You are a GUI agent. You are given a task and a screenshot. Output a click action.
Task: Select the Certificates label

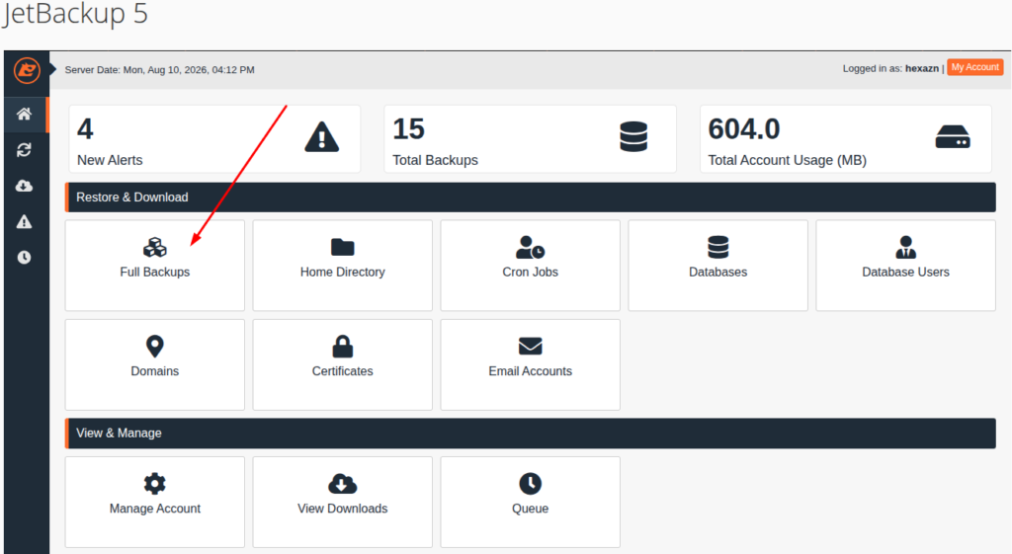click(x=343, y=371)
